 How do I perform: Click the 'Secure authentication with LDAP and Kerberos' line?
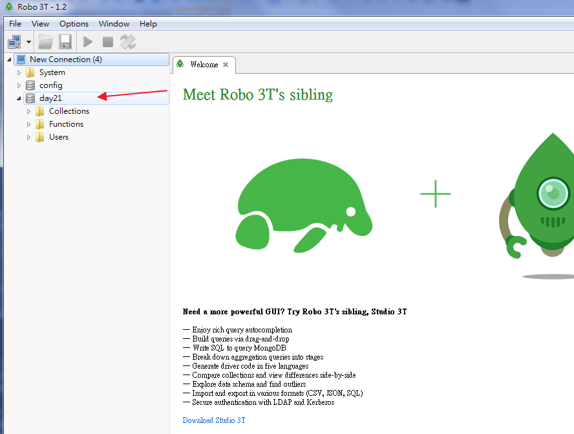259,402
